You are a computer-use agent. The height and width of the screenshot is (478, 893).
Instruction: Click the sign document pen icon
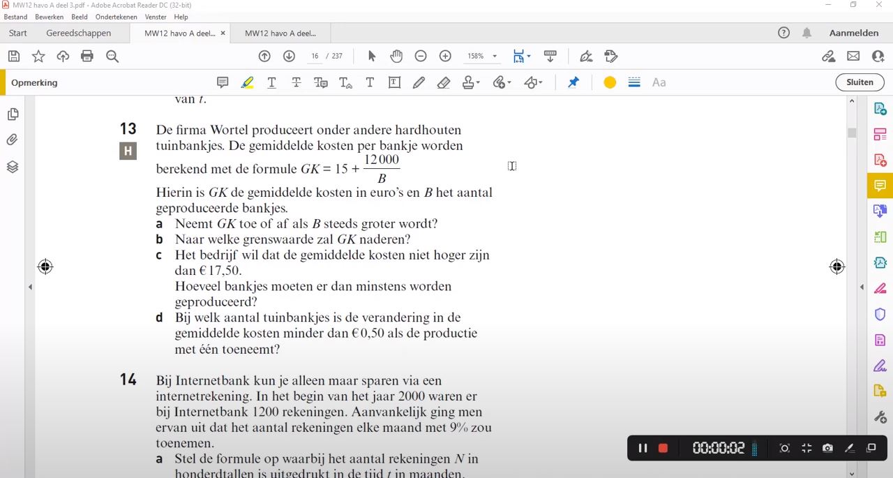(x=586, y=56)
